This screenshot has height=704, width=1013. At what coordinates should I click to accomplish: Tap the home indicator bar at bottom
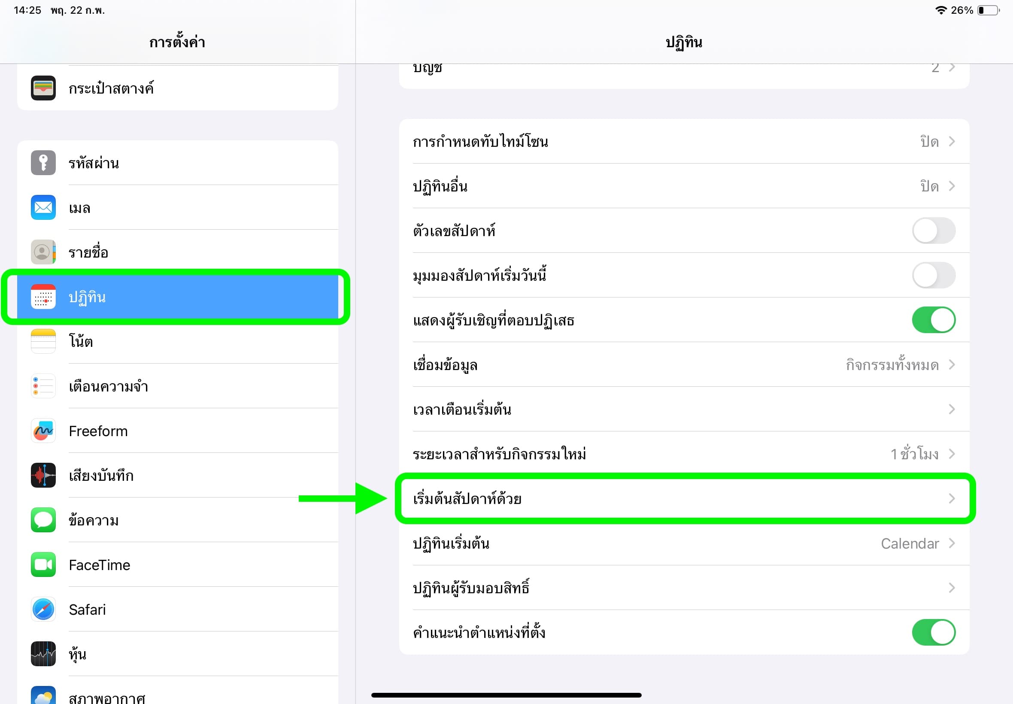click(506, 695)
